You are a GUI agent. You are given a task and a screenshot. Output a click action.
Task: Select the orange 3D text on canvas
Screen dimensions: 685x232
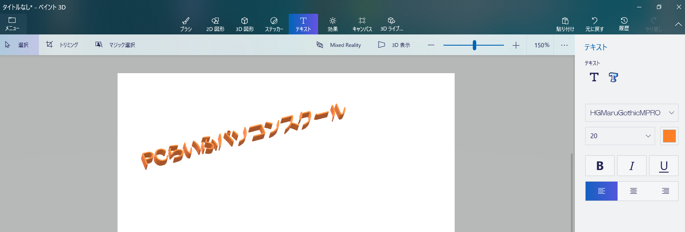click(243, 136)
